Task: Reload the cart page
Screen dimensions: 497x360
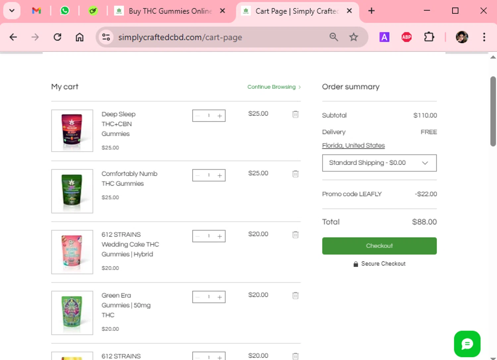Action: click(57, 37)
